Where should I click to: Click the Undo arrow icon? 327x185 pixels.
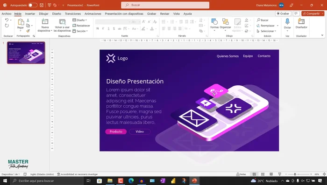tap(7, 20)
